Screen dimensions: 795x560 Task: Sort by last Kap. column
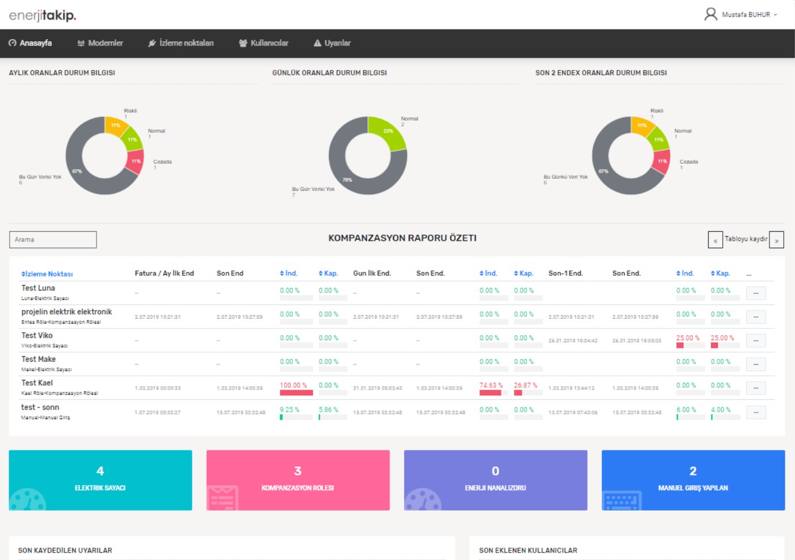721,273
